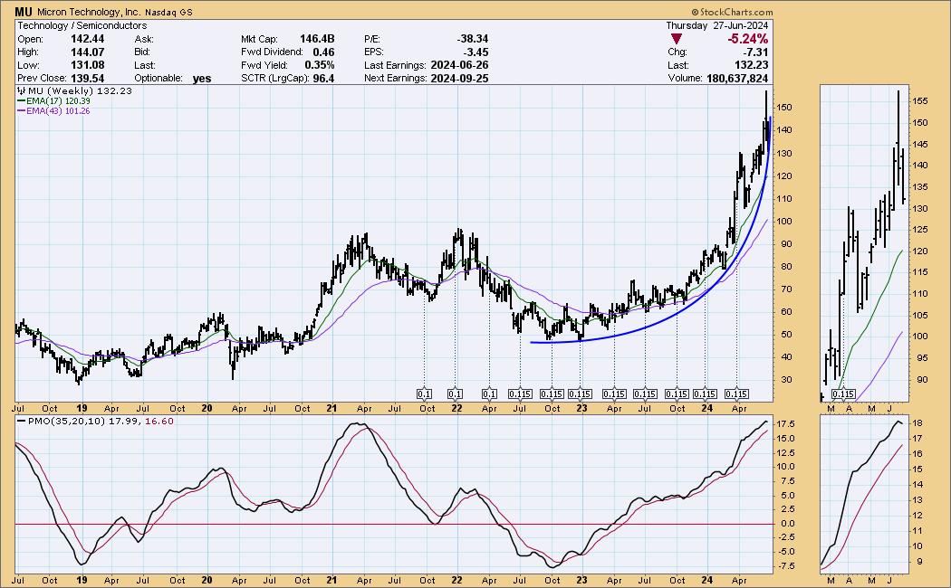
Task: Select the Prev Close value 139.54
Action: point(87,78)
